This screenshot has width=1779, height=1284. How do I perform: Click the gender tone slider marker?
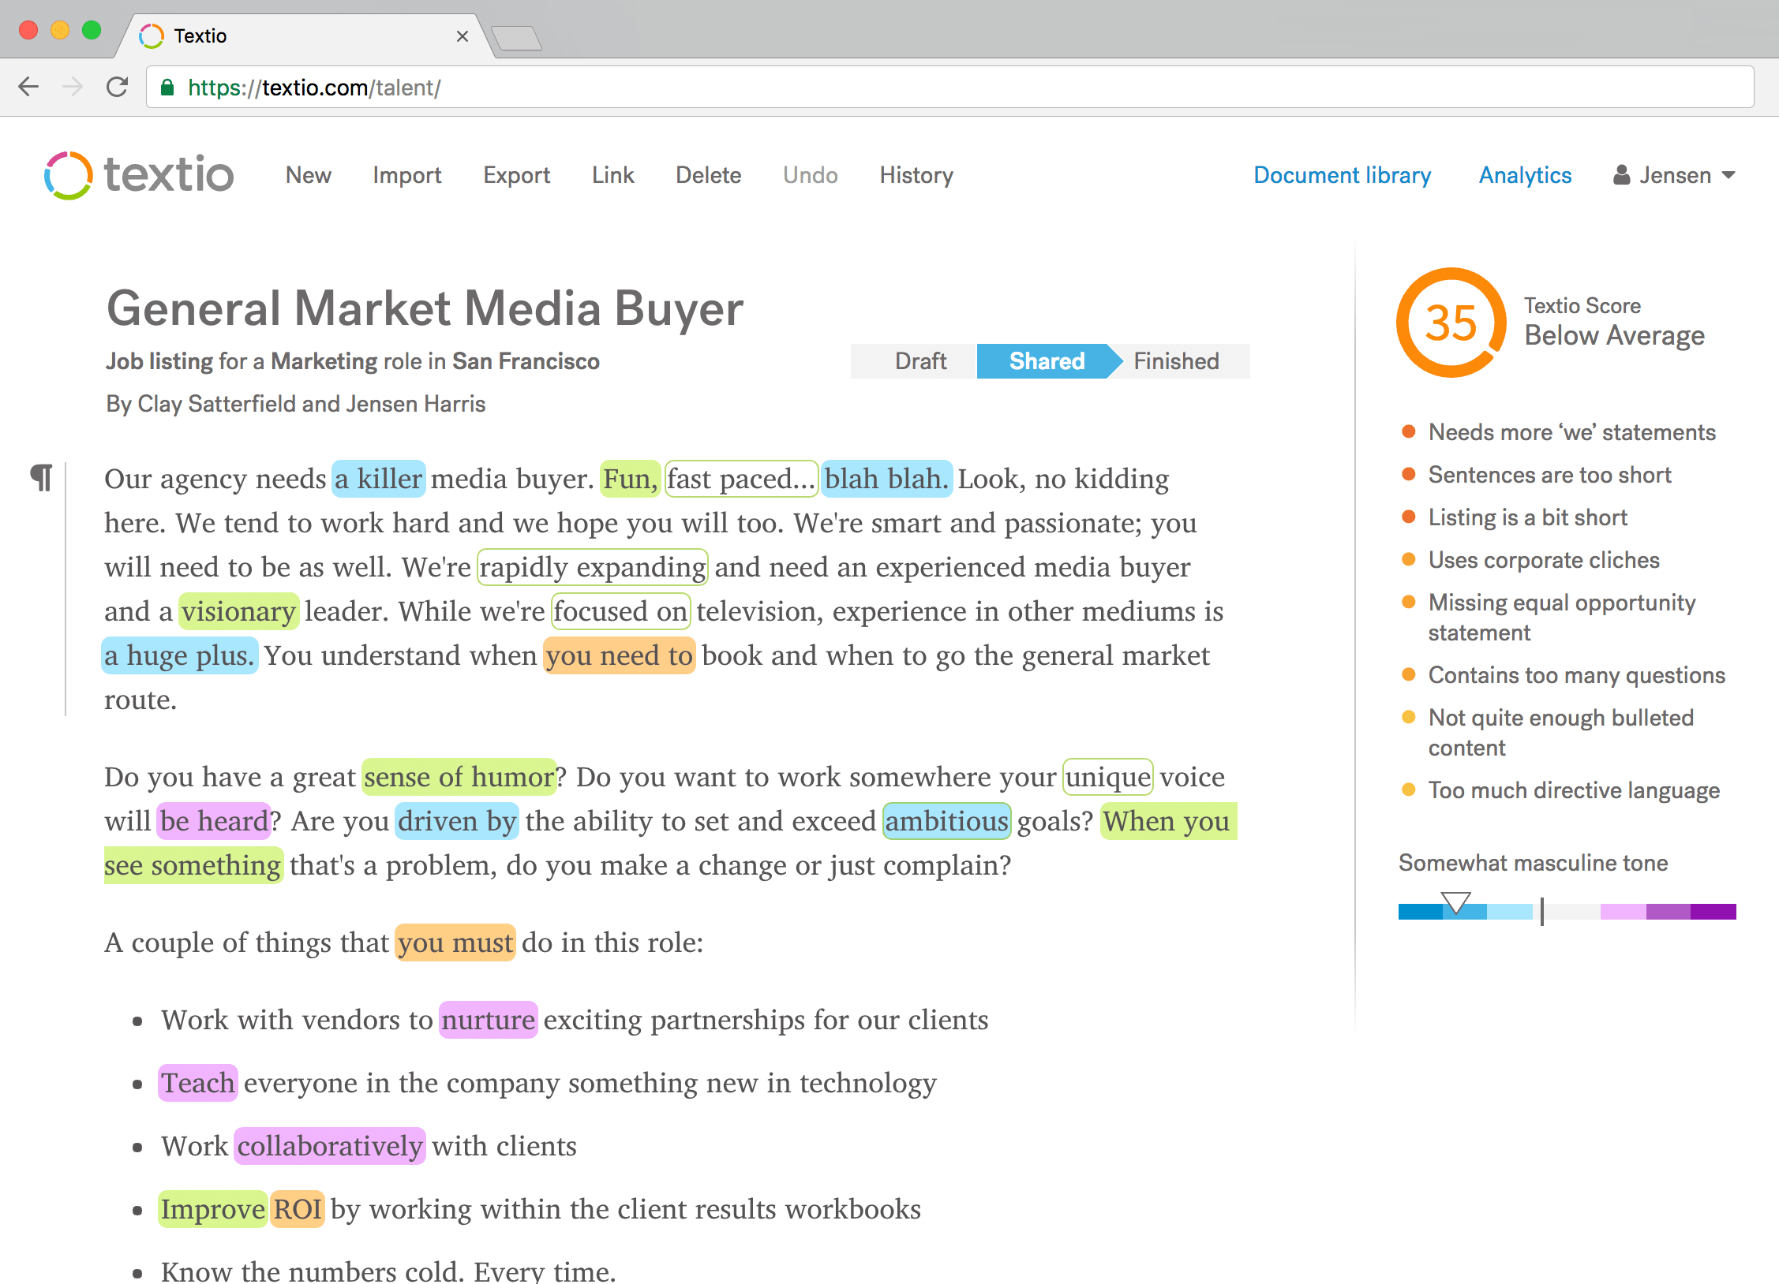(1455, 901)
